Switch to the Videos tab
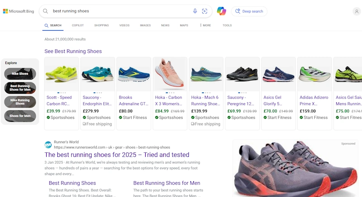Viewport: 362px width, 197px height. click(x=124, y=25)
